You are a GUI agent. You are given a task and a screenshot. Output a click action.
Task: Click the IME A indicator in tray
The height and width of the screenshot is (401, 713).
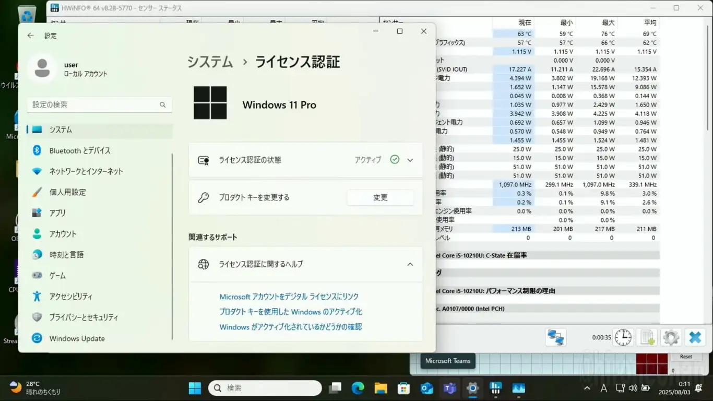point(604,388)
